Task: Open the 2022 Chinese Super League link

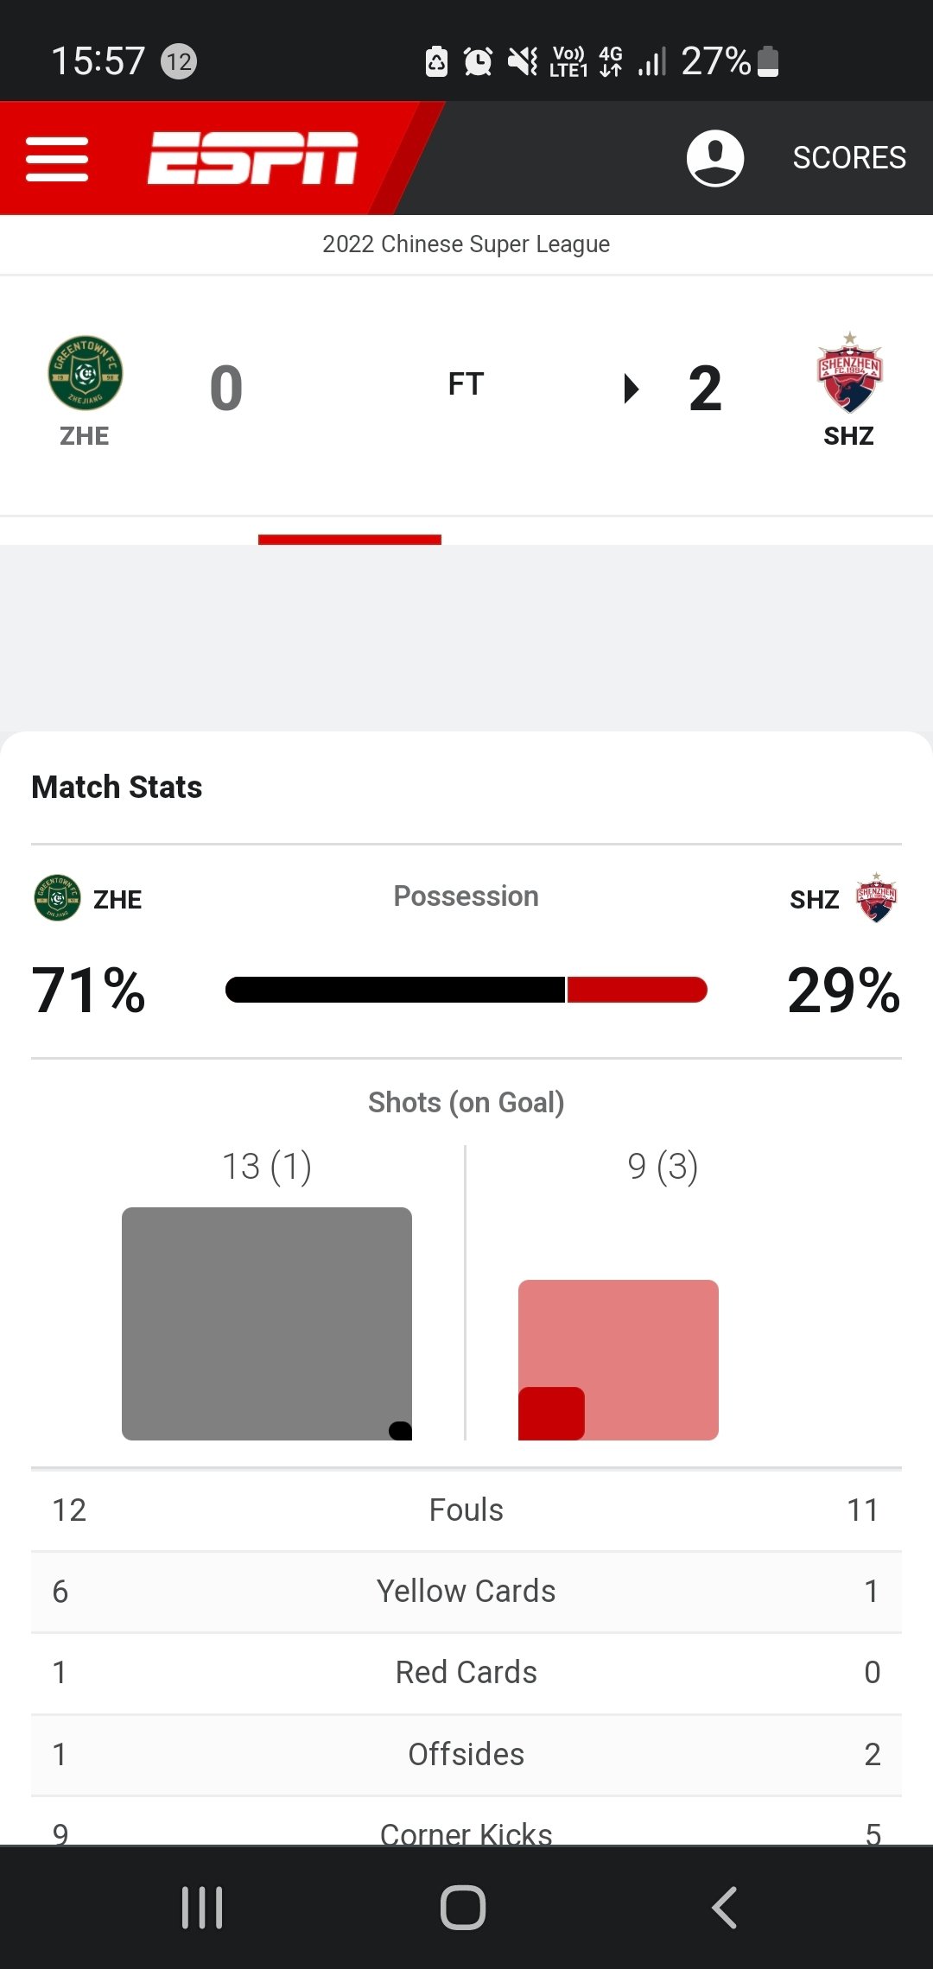Action: (466, 244)
